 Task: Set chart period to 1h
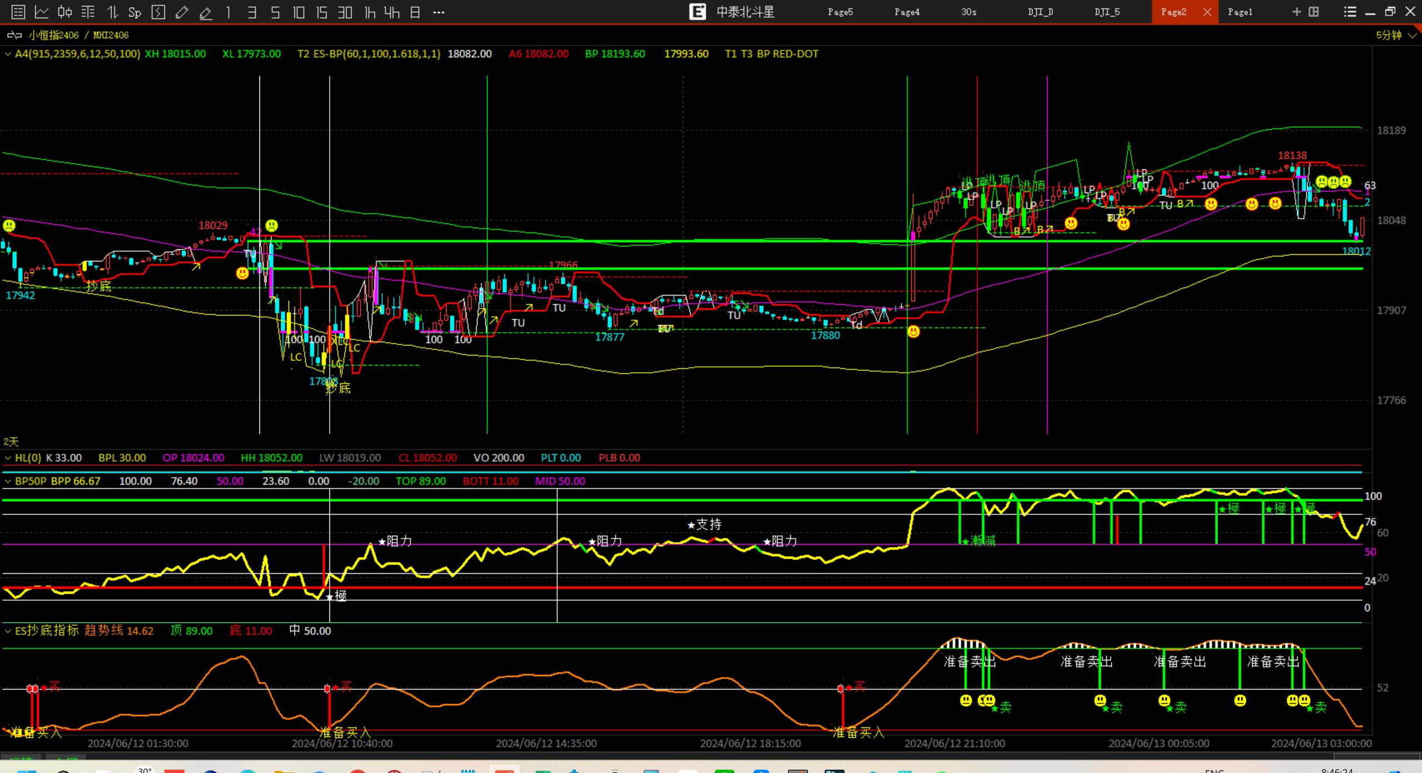click(x=370, y=12)
